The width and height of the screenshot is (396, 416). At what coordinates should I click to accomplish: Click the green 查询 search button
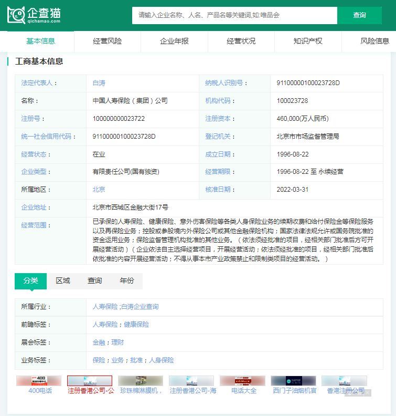point(359,15)
